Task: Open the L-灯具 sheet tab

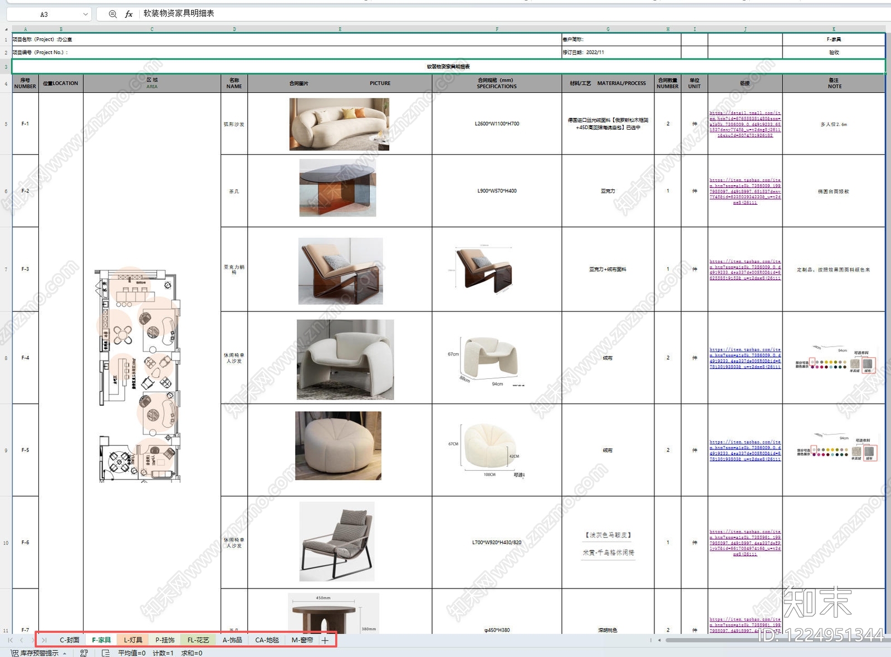Action: (133, 640)
